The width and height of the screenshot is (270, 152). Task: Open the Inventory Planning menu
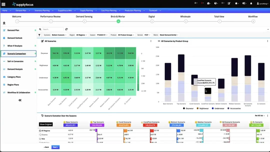(x=44, y=10)
